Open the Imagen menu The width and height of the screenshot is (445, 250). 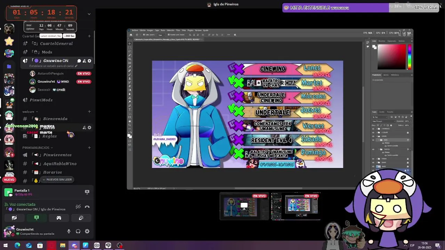(150, 30)
